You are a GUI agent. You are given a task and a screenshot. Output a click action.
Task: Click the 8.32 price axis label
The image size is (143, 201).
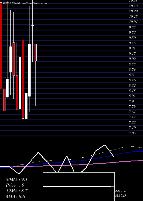tap(132, 85)
